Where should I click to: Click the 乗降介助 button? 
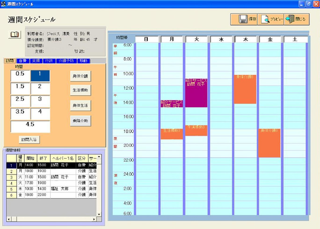(80, 121)
